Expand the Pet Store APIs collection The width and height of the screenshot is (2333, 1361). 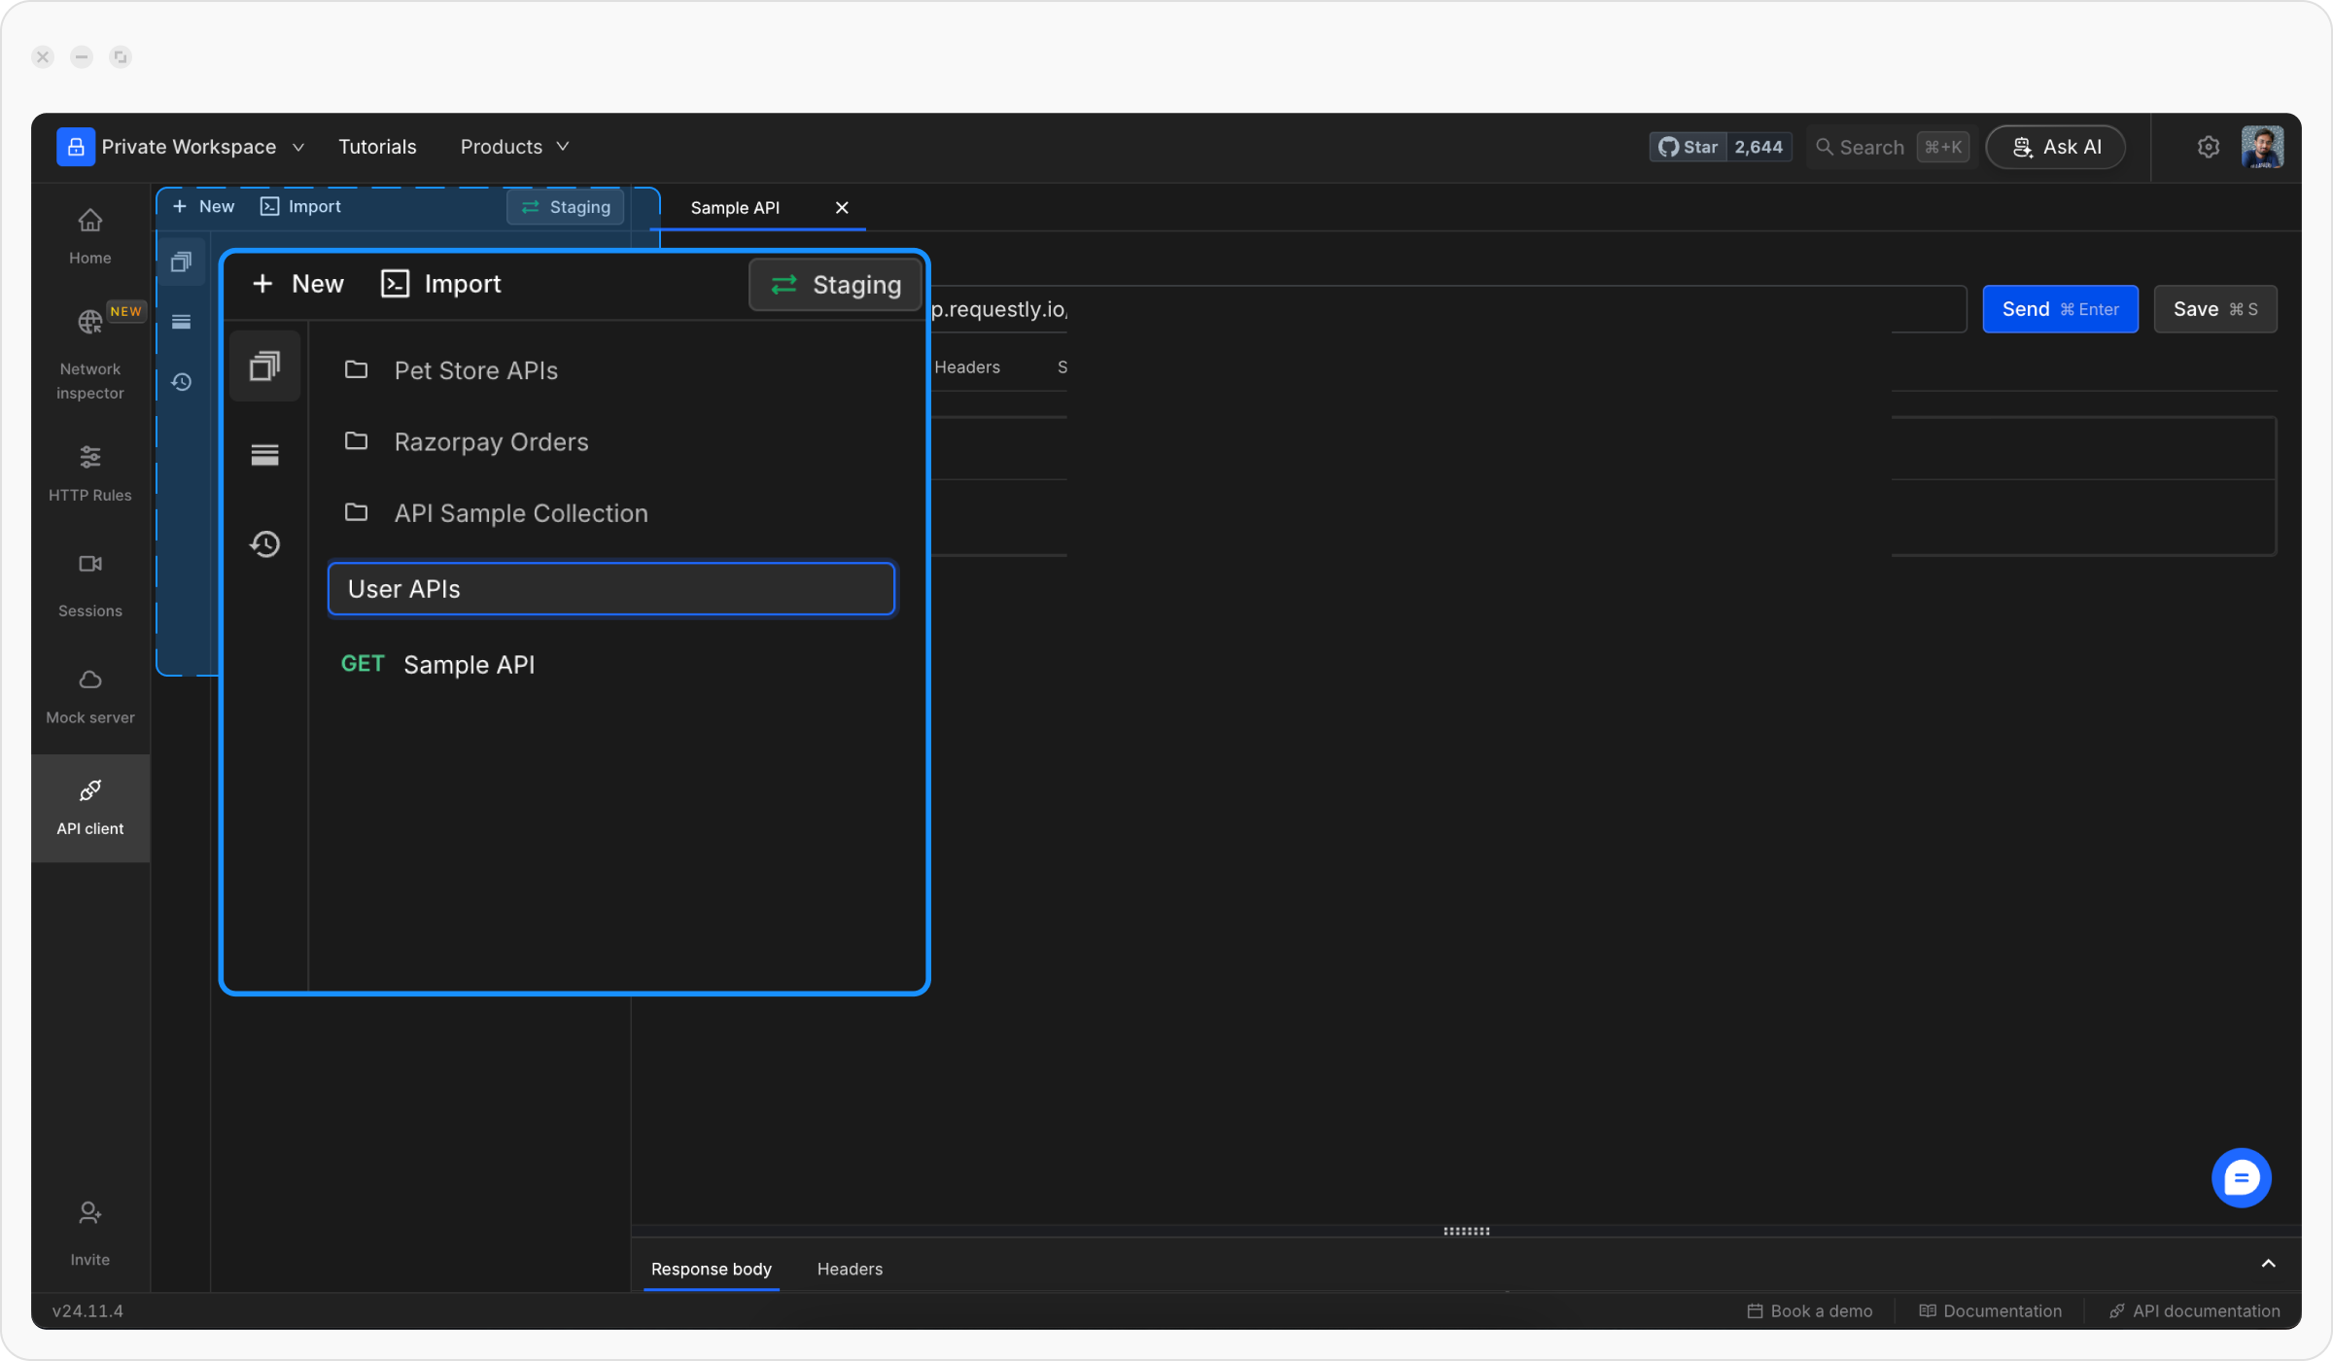point(475,370)
